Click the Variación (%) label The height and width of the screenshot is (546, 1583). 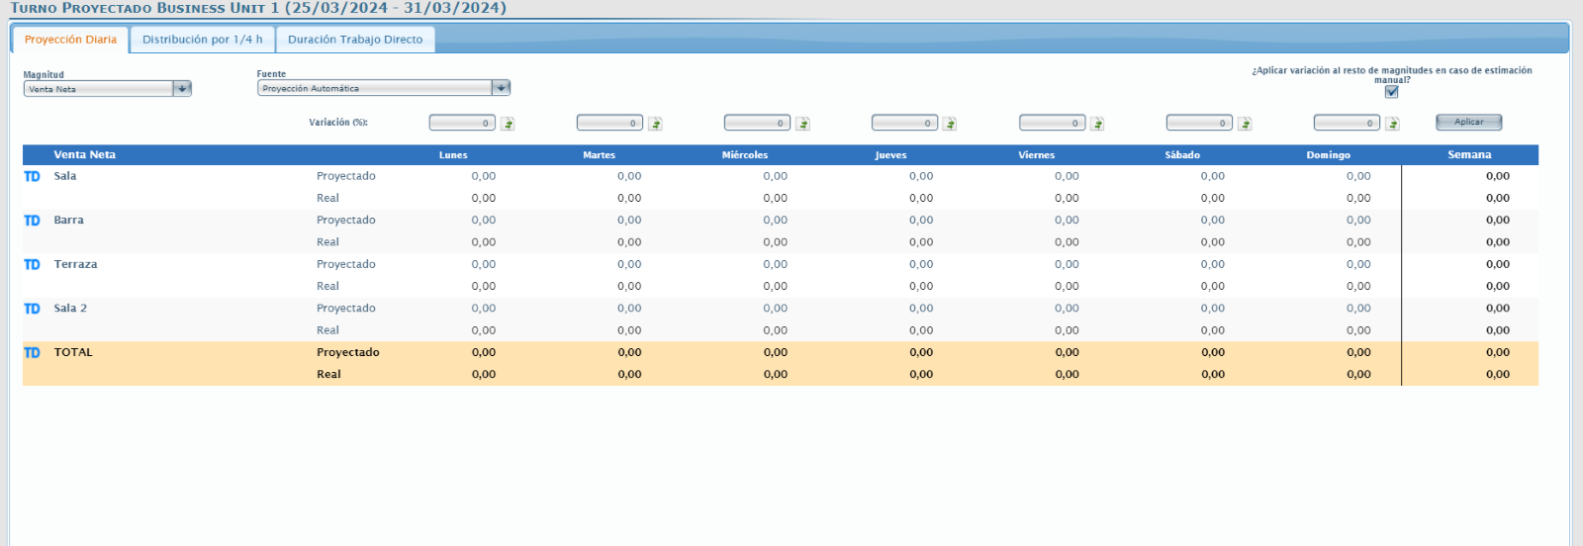tap(338, 123)
